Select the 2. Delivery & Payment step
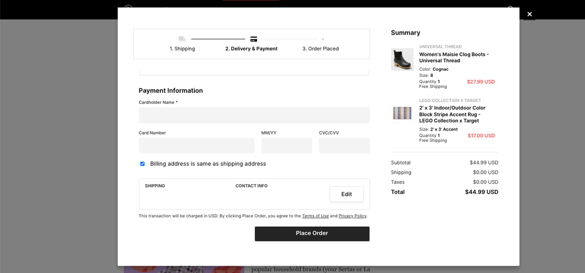The height and width of the screenshot is (273, 585). coord(251,49)
